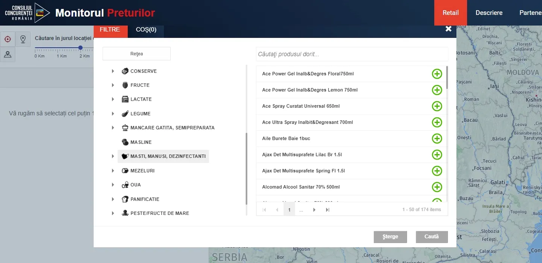
Task: Click the person location icon
Action: 8,54
